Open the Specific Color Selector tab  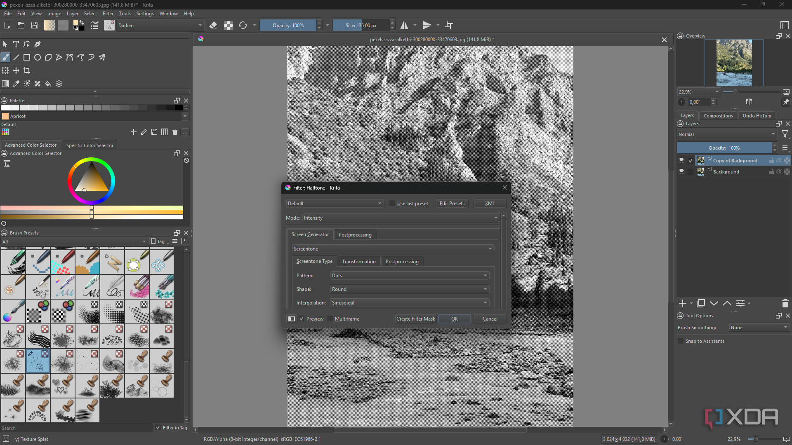coord(90,145)
